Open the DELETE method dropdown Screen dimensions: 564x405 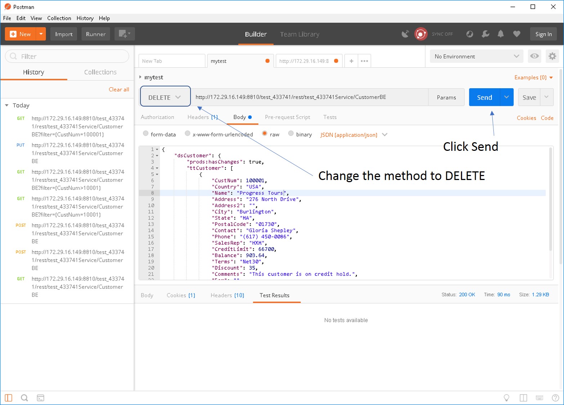tap(165, 96)
